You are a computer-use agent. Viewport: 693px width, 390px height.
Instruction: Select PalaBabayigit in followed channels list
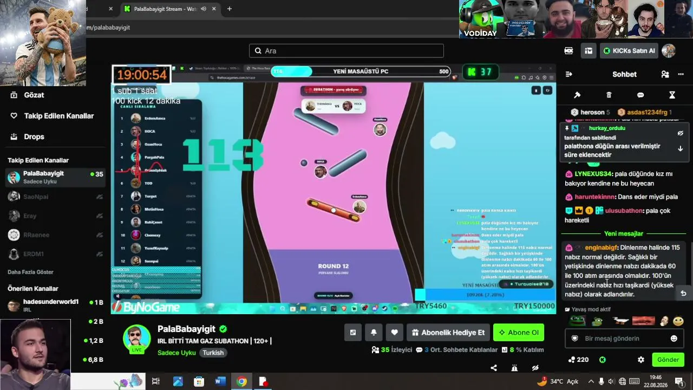(x=54, y=177)
